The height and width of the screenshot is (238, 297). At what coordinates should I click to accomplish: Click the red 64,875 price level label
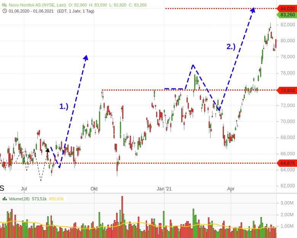pyautogui.click(x=287, y=163)
